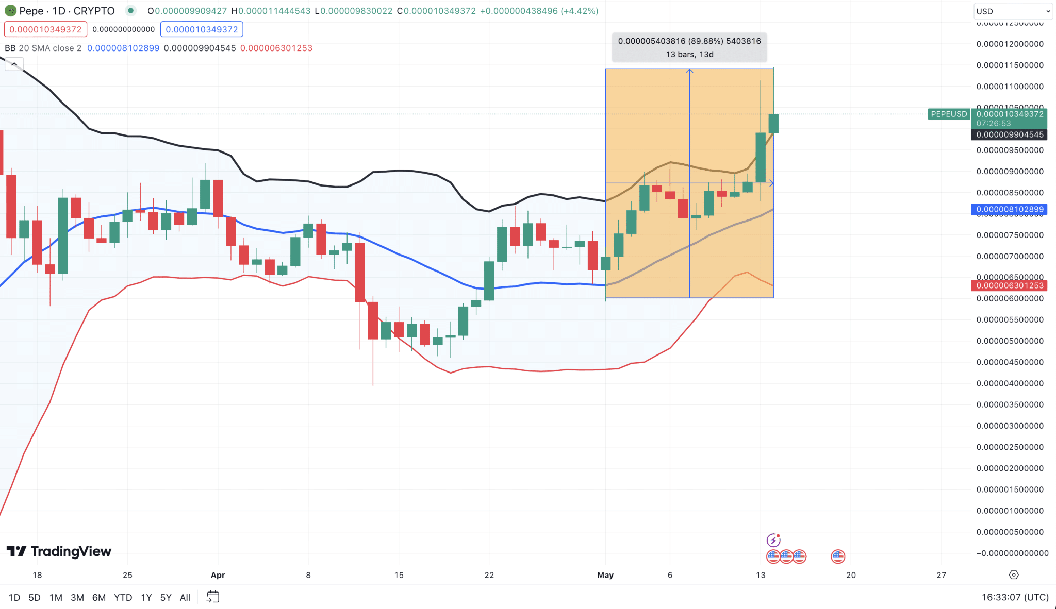The image size is (1056, 609).
Task: Click the low value L0.000009830022
Action: pos(354,11)
